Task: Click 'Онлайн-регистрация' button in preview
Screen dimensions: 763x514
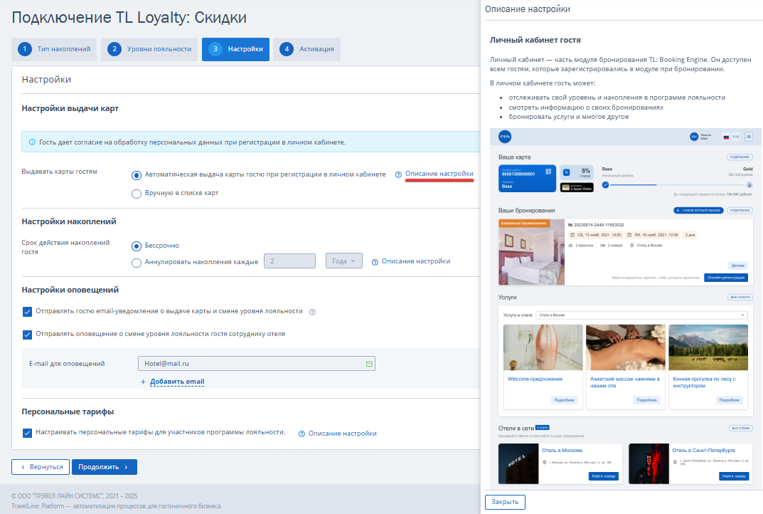Action: click(726, 278)
